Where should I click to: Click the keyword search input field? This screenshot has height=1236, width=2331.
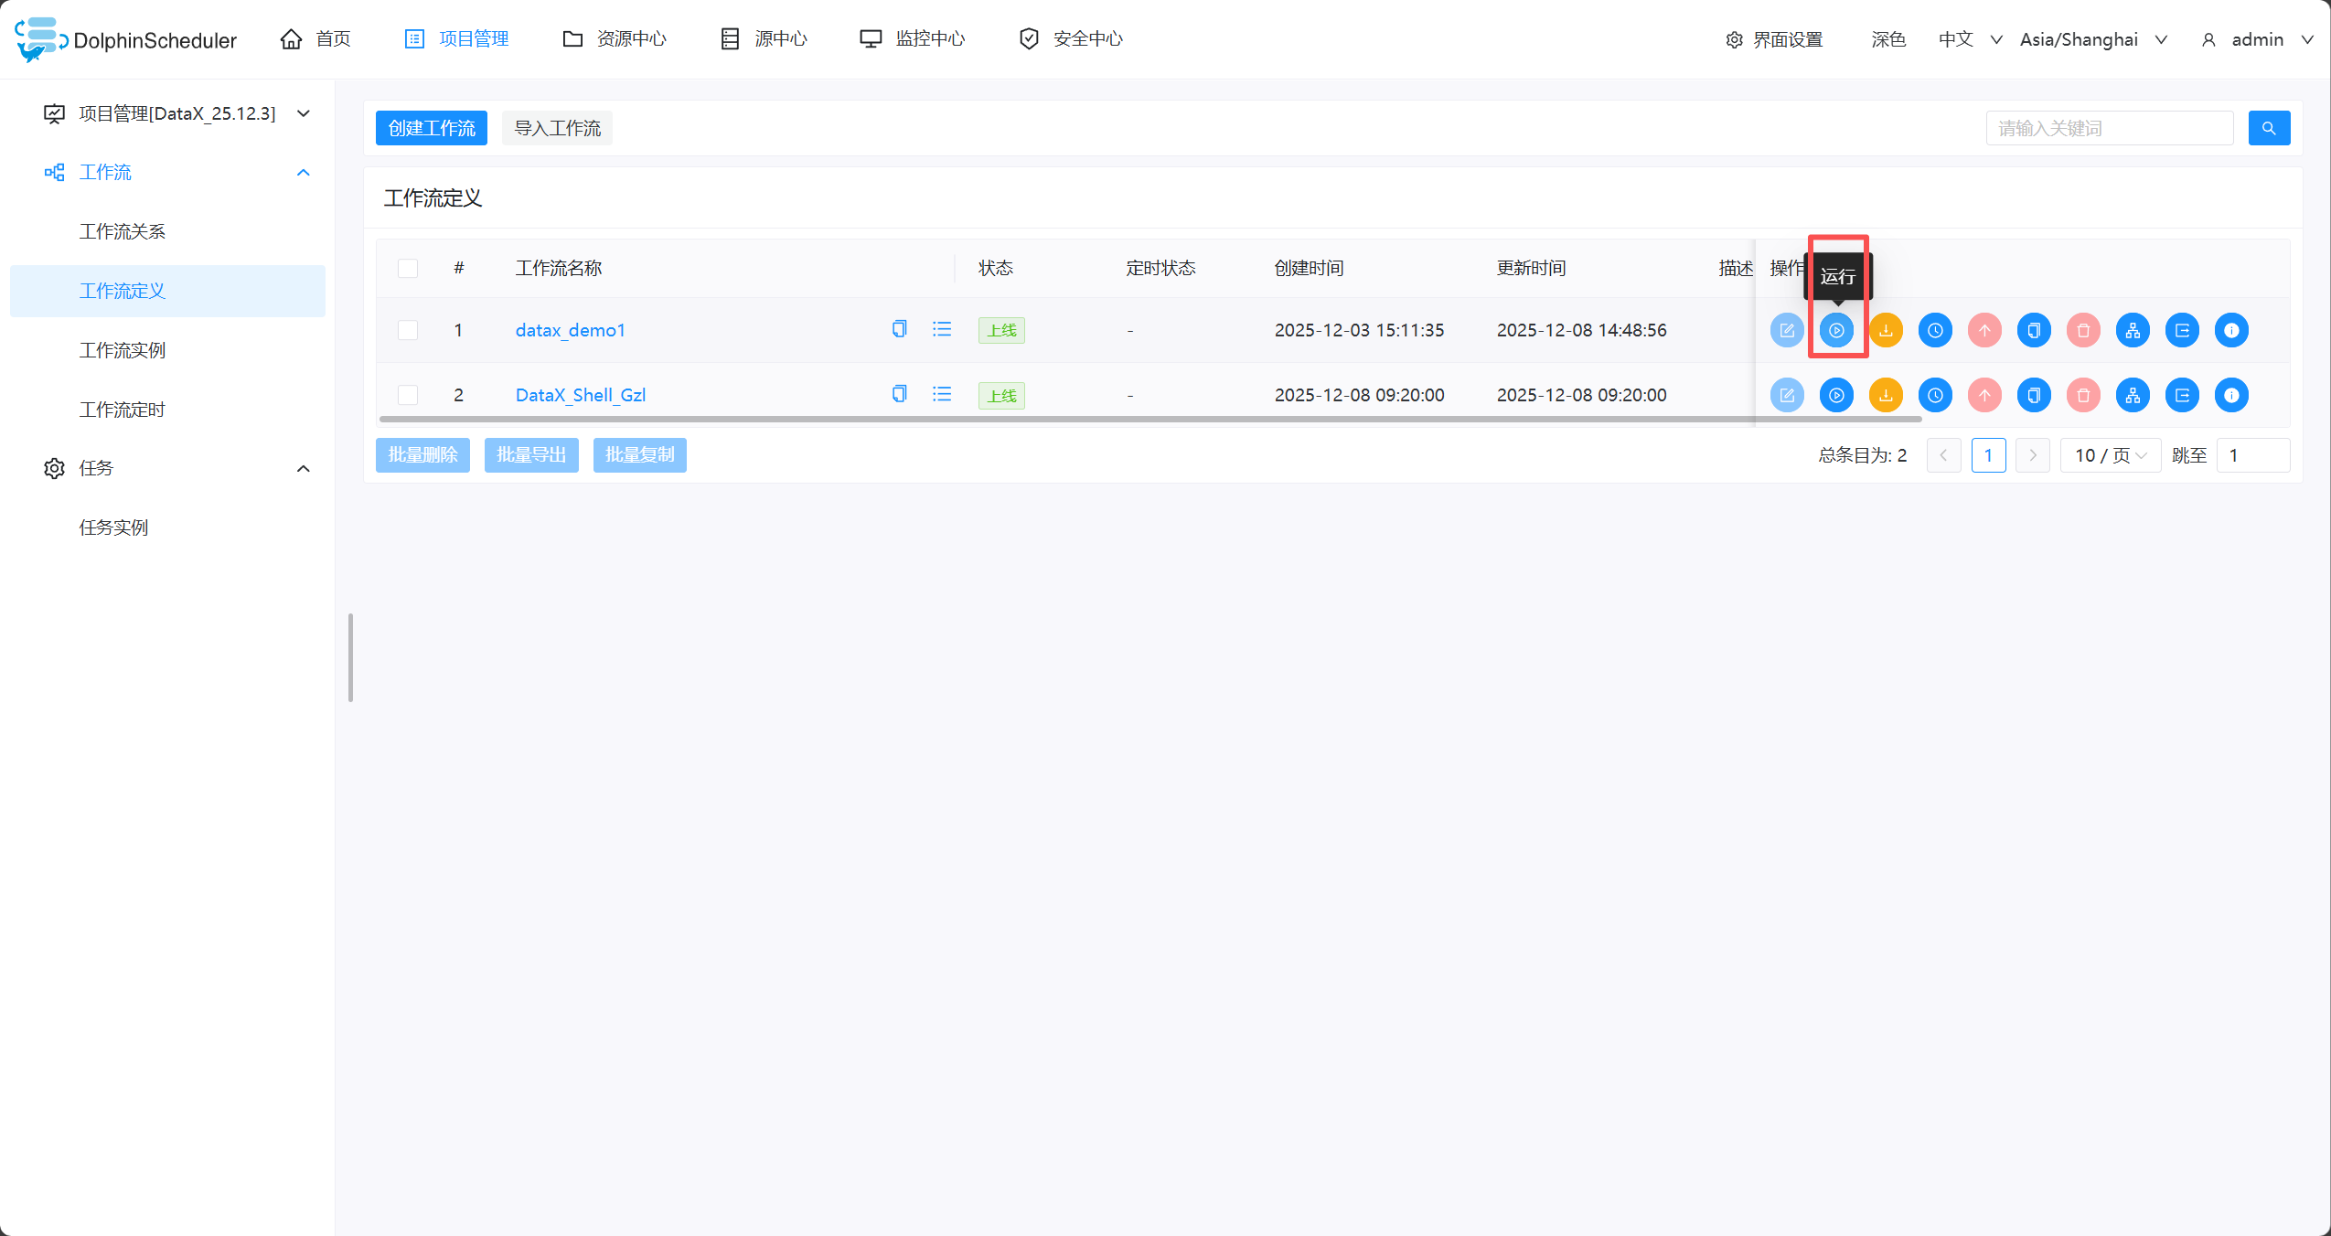2109,128
